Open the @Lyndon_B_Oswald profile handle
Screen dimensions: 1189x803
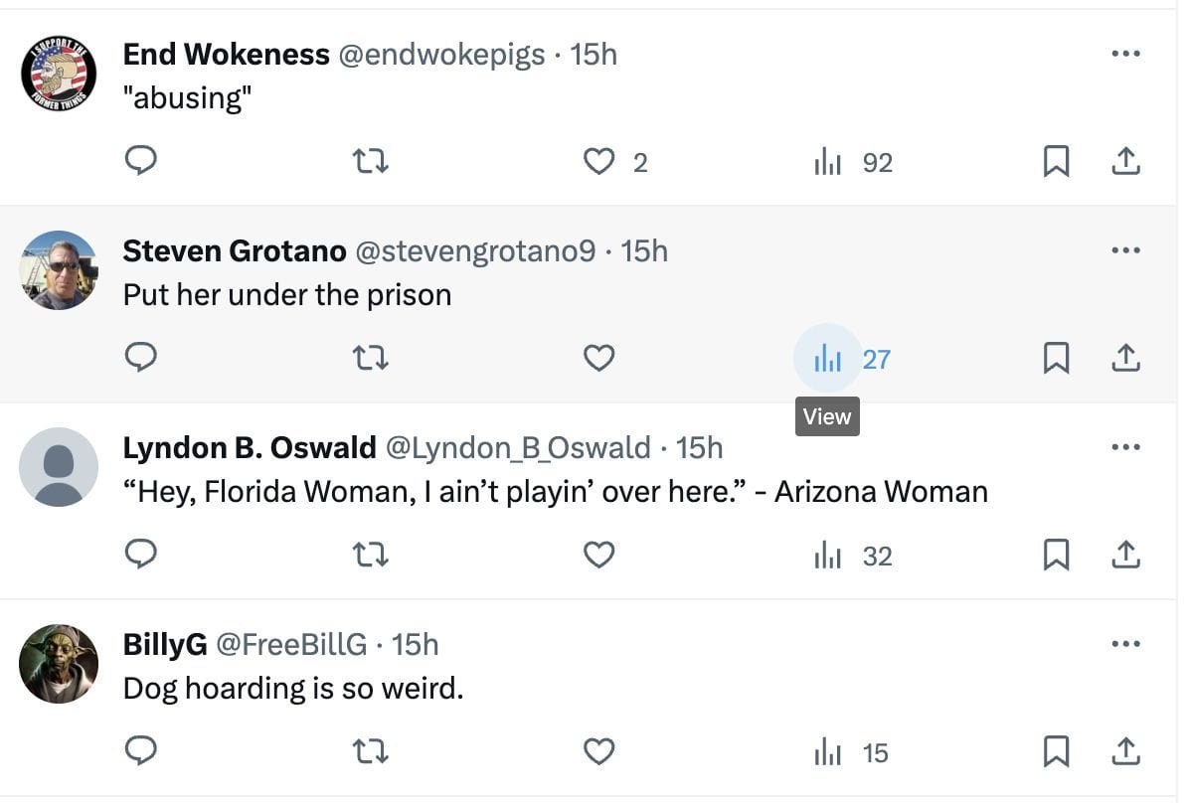pos(517,448)
